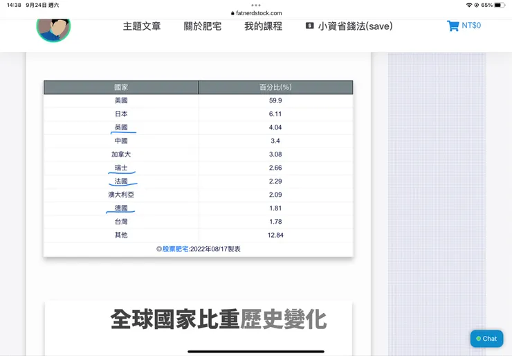The width and height of the screenshot is (512, 356).
Task: Click the 59.9 percentage value
Action: point(275,100)
